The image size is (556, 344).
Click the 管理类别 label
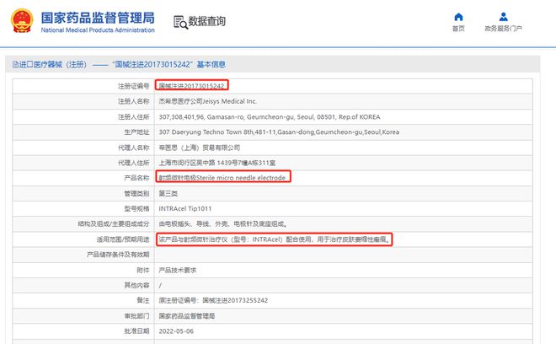[x=136, y=193]
